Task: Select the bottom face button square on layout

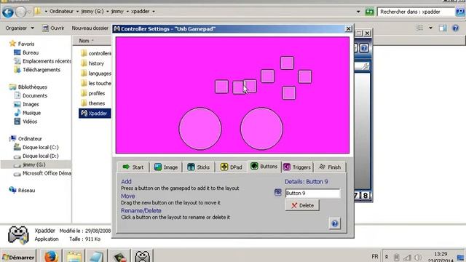Action: click(288, 92)
